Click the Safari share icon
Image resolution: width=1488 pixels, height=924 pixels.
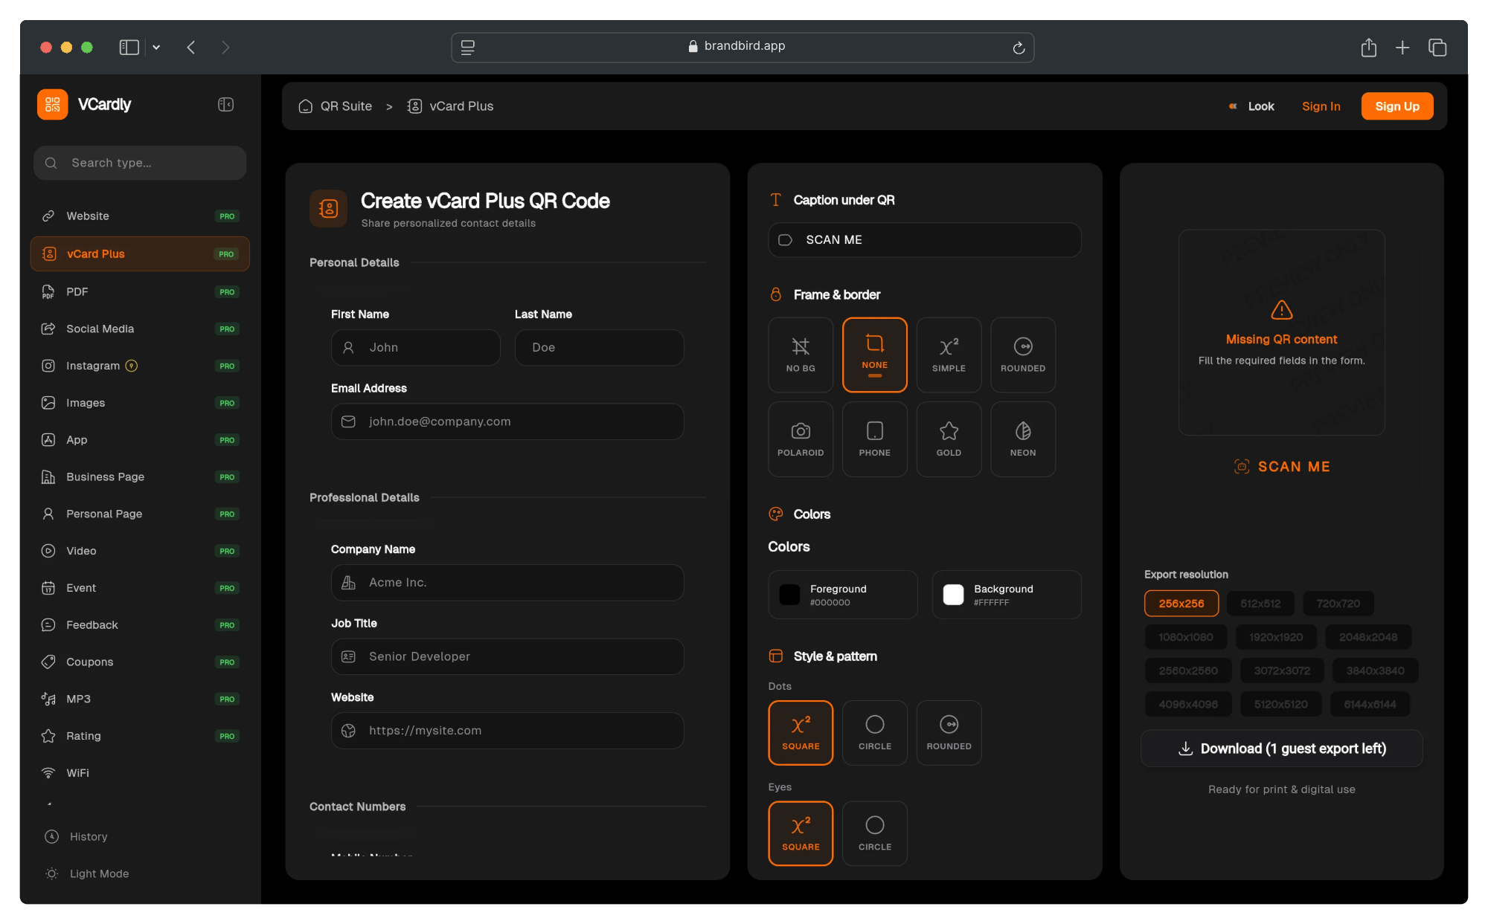pyautogui.click(x=1368, y=48)
